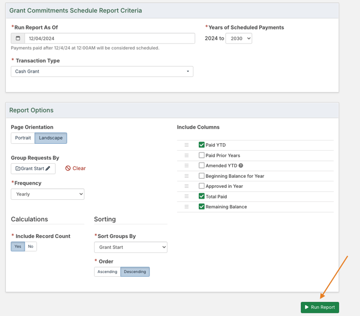Click the drag handle beside Total Paid

click(186, 196)
